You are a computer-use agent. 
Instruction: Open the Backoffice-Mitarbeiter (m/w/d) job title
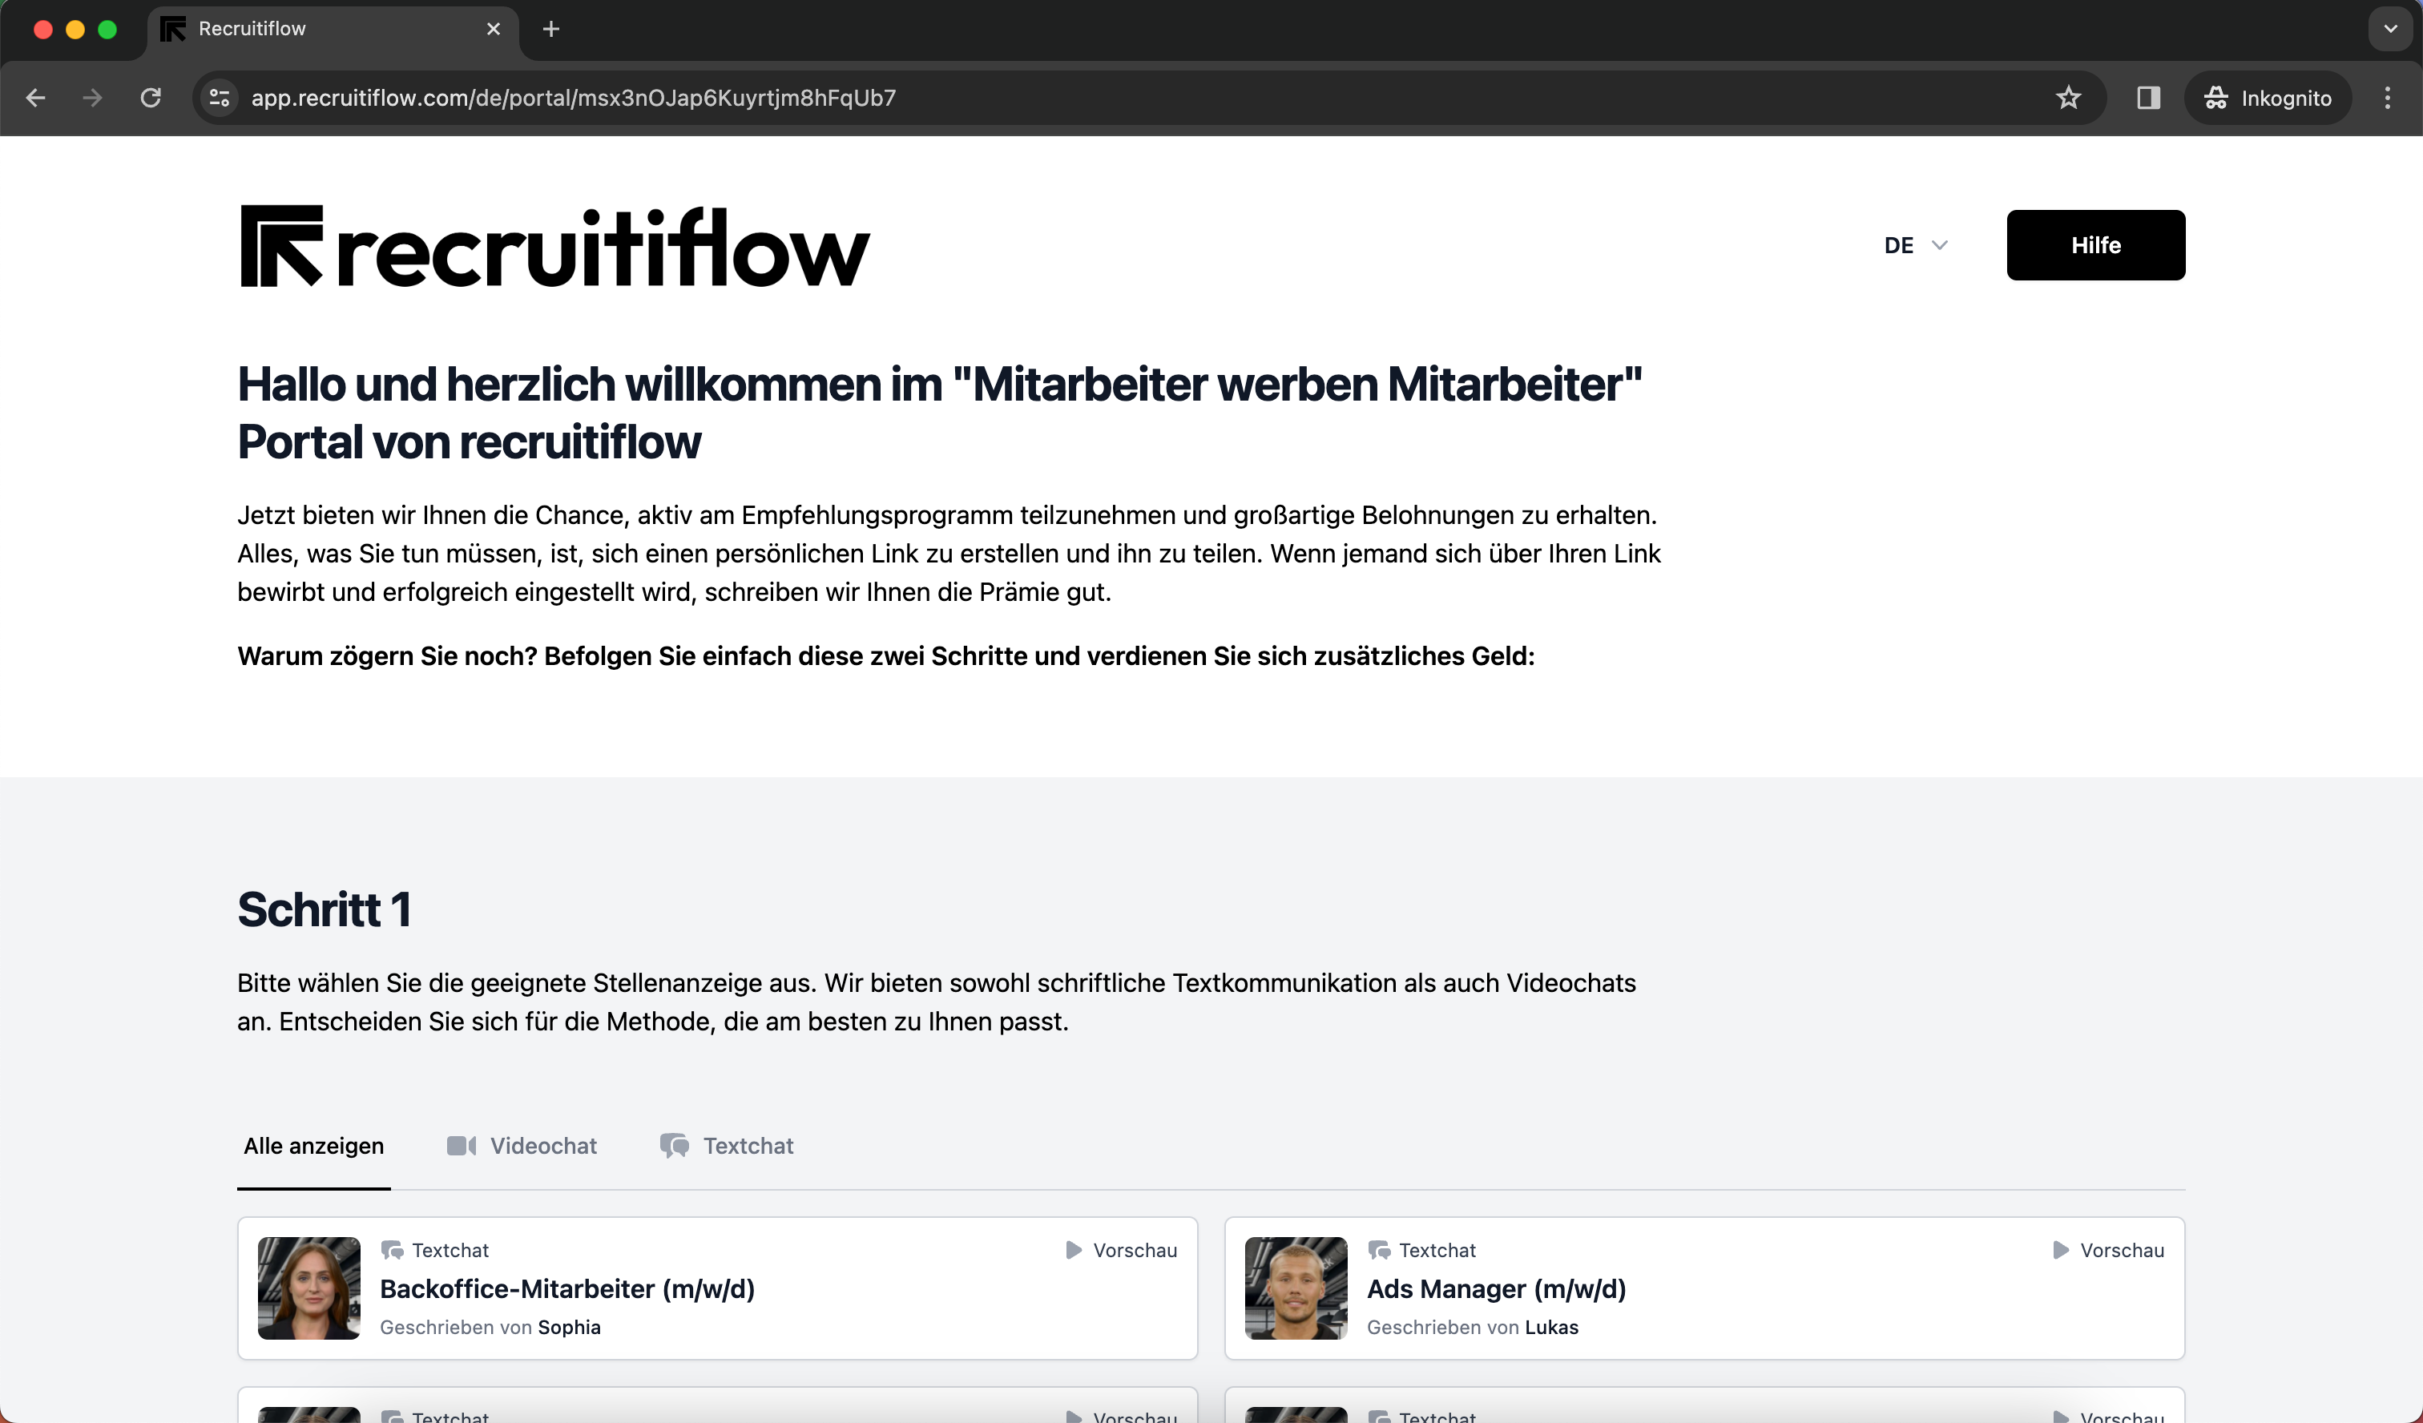click(x=566, y=1288)
